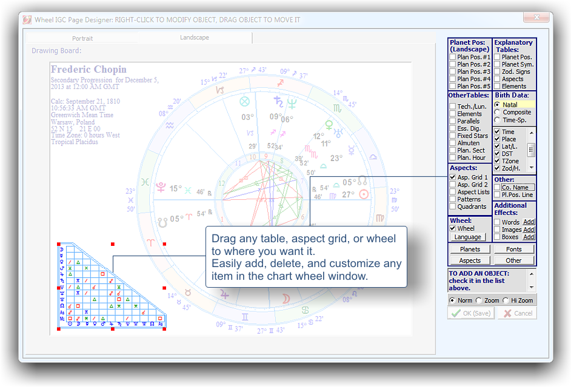Screen dimensions: 571x387
Task: Check Elements under OtherTables
Action: pos(452,113)
